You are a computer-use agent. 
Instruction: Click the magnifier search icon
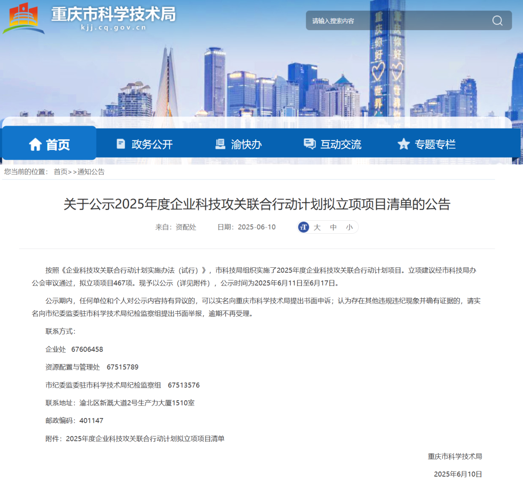pos(497,20)
